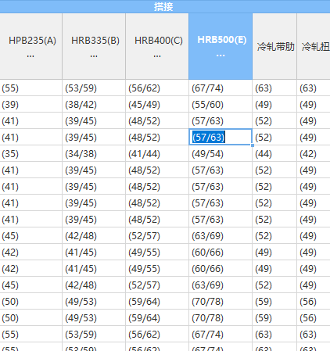Select the (35) cell in HPB235(A) column
Image resolution: width=330 pixels, height=351 pixels.
coord(31,153)
